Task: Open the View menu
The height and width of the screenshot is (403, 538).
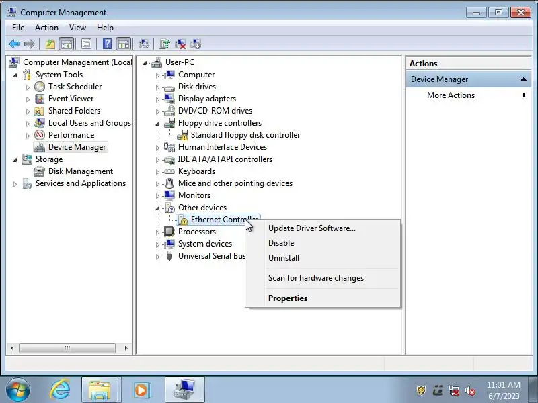Action: click(x=77, y=28)
